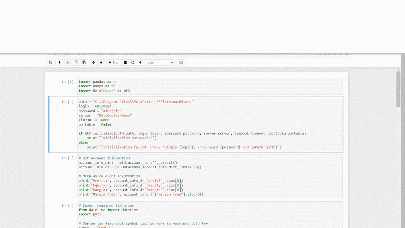This screenshot has width=405, height=228.
Task: Click the password string "4inrjpfj"
Action: coord(111,111)
